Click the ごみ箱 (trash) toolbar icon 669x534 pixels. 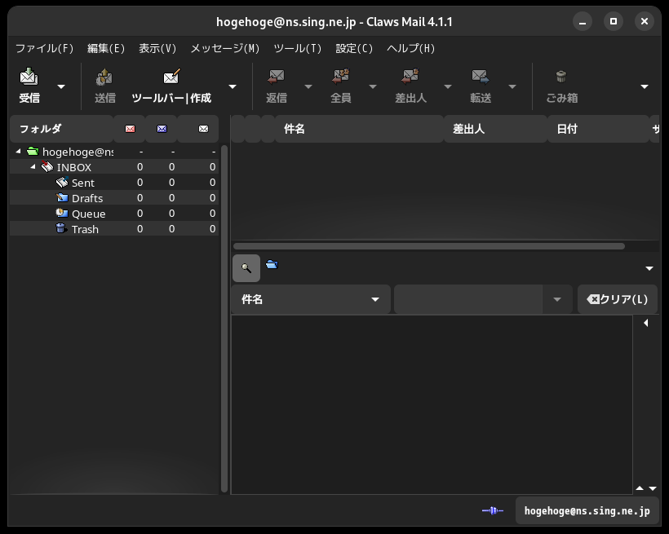click(x=561, y=86)
